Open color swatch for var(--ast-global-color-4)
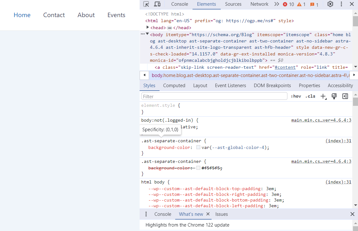 [198, 147]
